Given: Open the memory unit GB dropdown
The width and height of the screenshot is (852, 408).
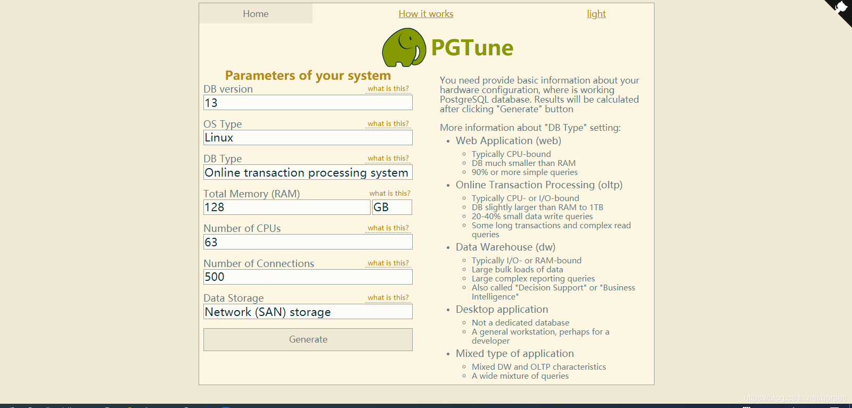Looking at the screenshot, I should point(392,207).
